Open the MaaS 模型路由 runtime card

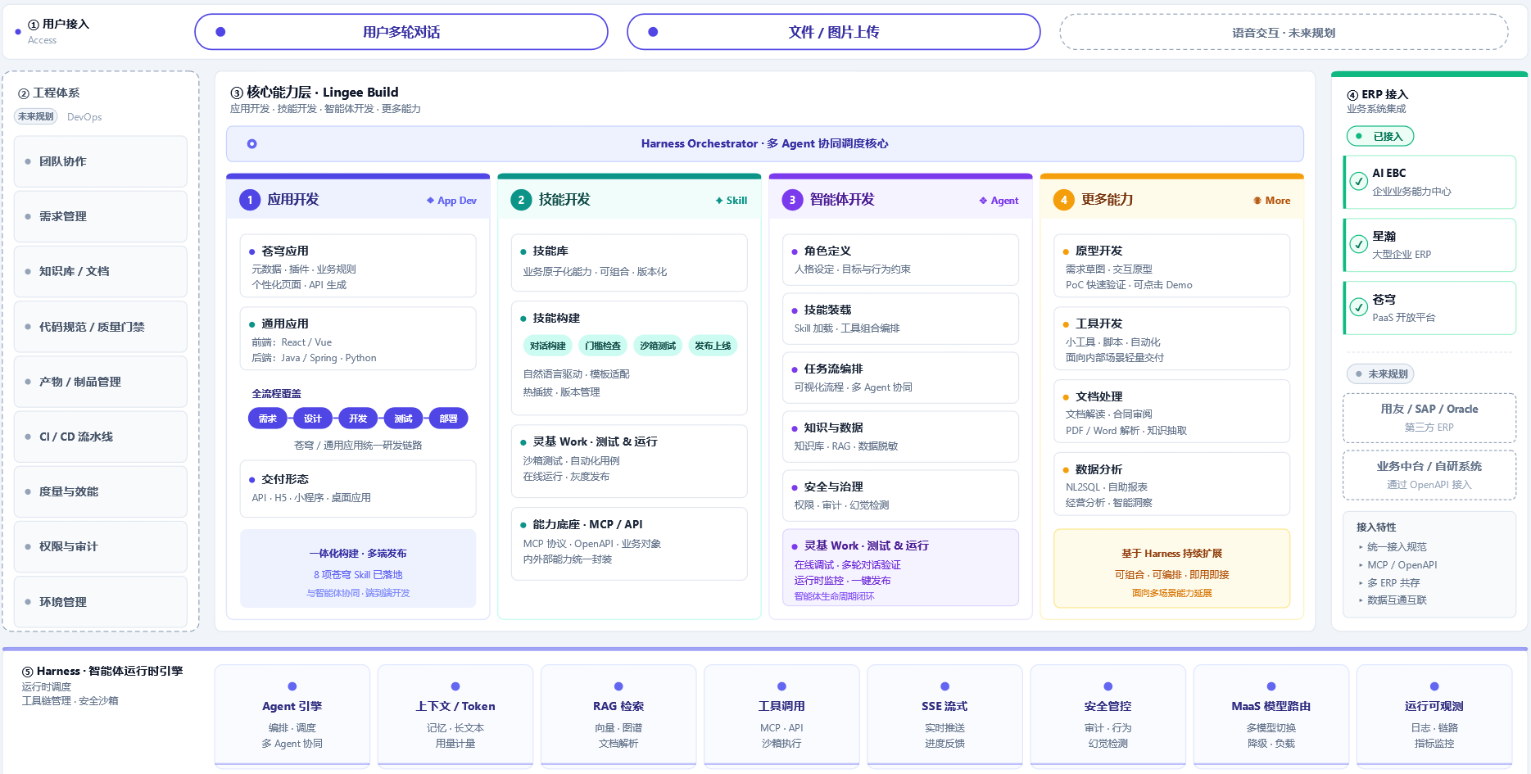pos(1271,717)
